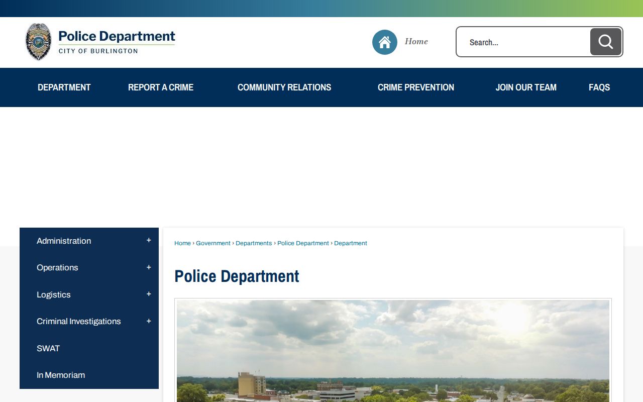Image resolution: width=643 pixels, height=402 pixels.
Task: Open the Operations sidebar link
Action: click(57, 267)
